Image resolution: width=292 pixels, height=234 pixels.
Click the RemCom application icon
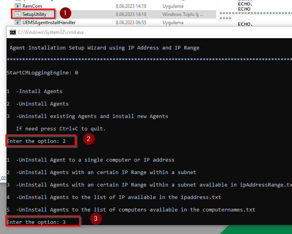pos(18,6)
